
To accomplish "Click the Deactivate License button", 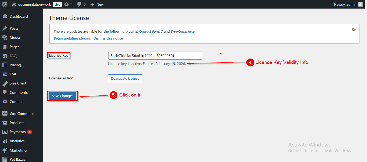I will click(125, 78).
